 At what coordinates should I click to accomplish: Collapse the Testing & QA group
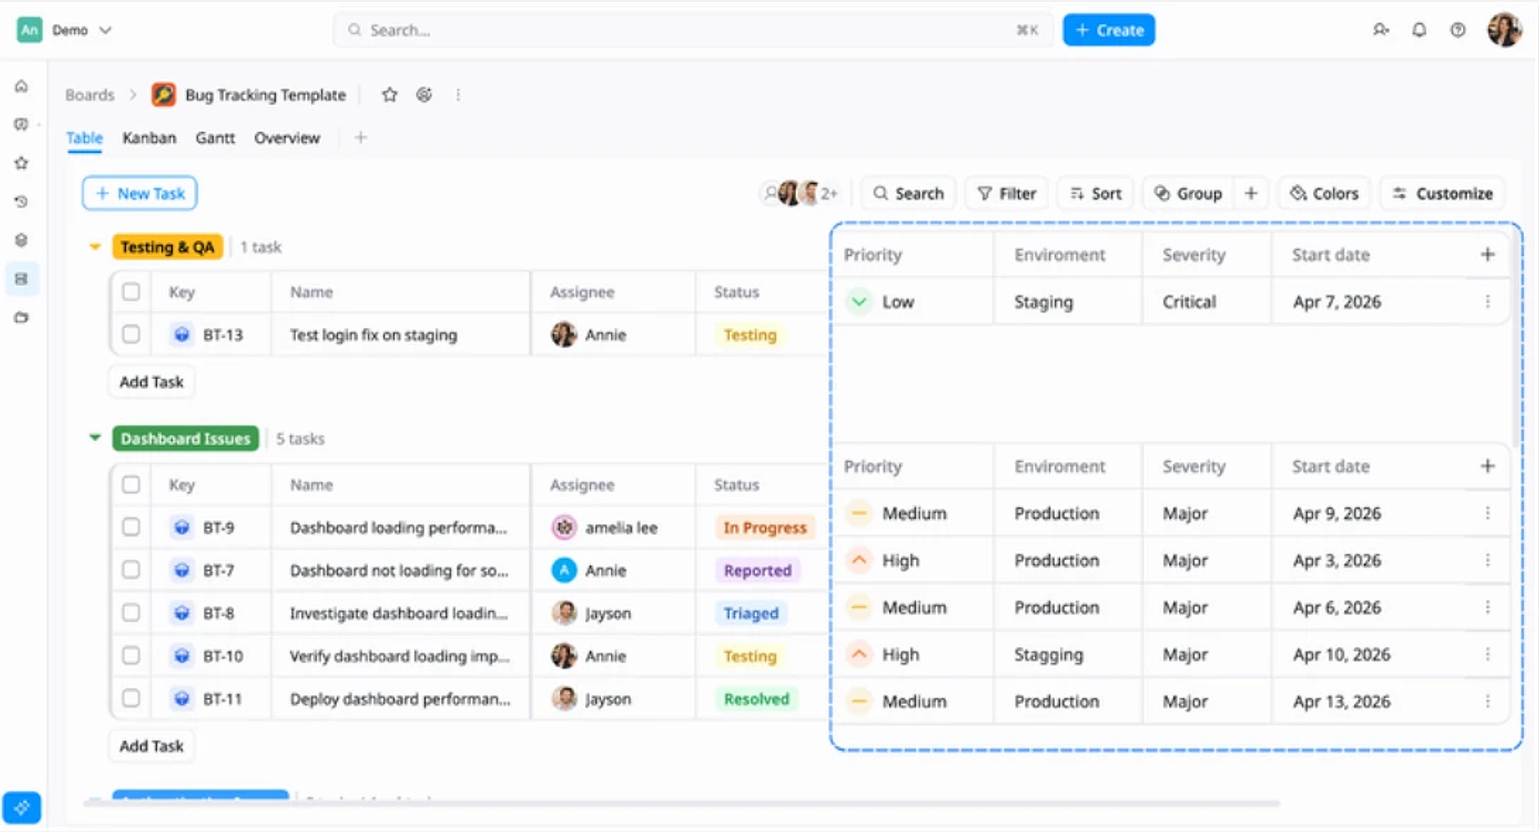(95, 247)
